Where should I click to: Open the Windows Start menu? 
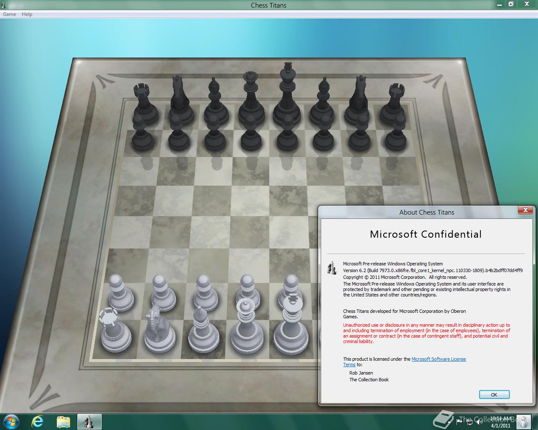point(11,421)
